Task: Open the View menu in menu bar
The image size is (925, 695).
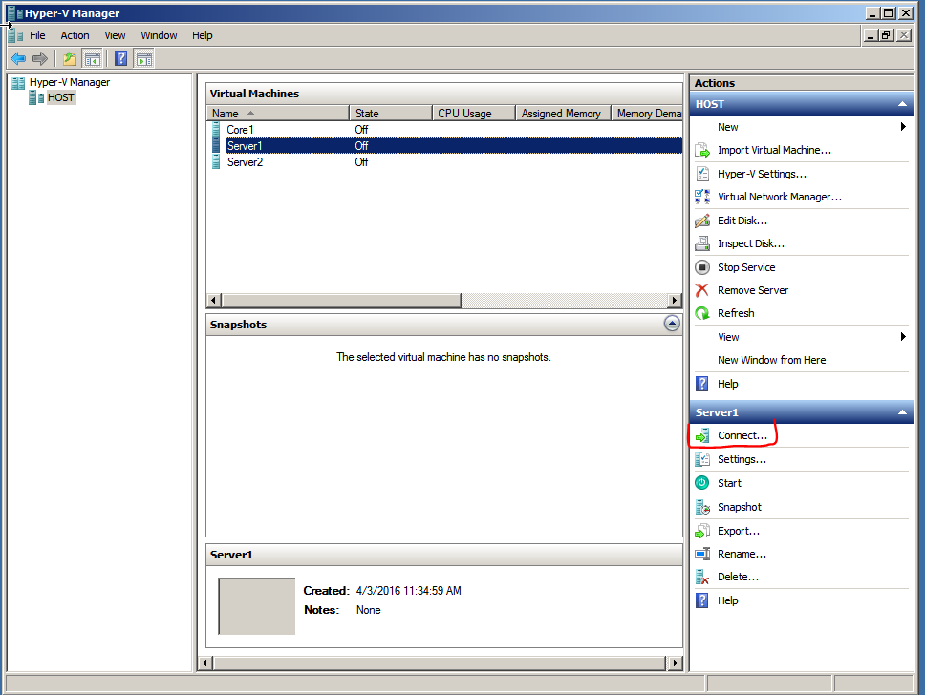Action: [x=115, y=35]
